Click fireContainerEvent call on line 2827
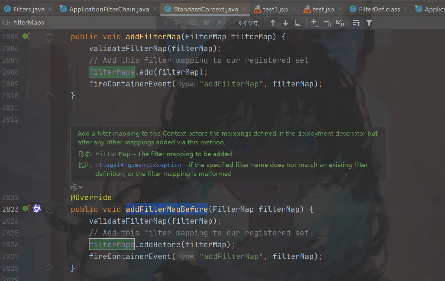This screenshot has width=445, height=281. pos(130,256)
